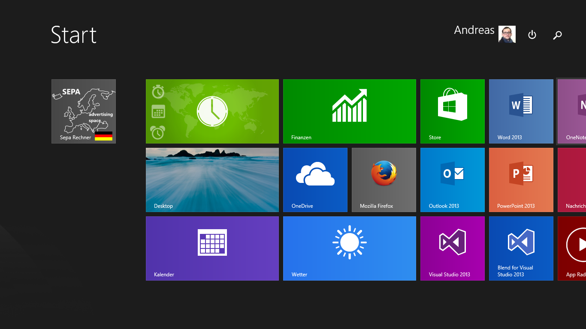Image resolution: width=586 pixels, height=329 pixels.
Task: Launch Blend for Visual Studio 2013
Action: 521,248
